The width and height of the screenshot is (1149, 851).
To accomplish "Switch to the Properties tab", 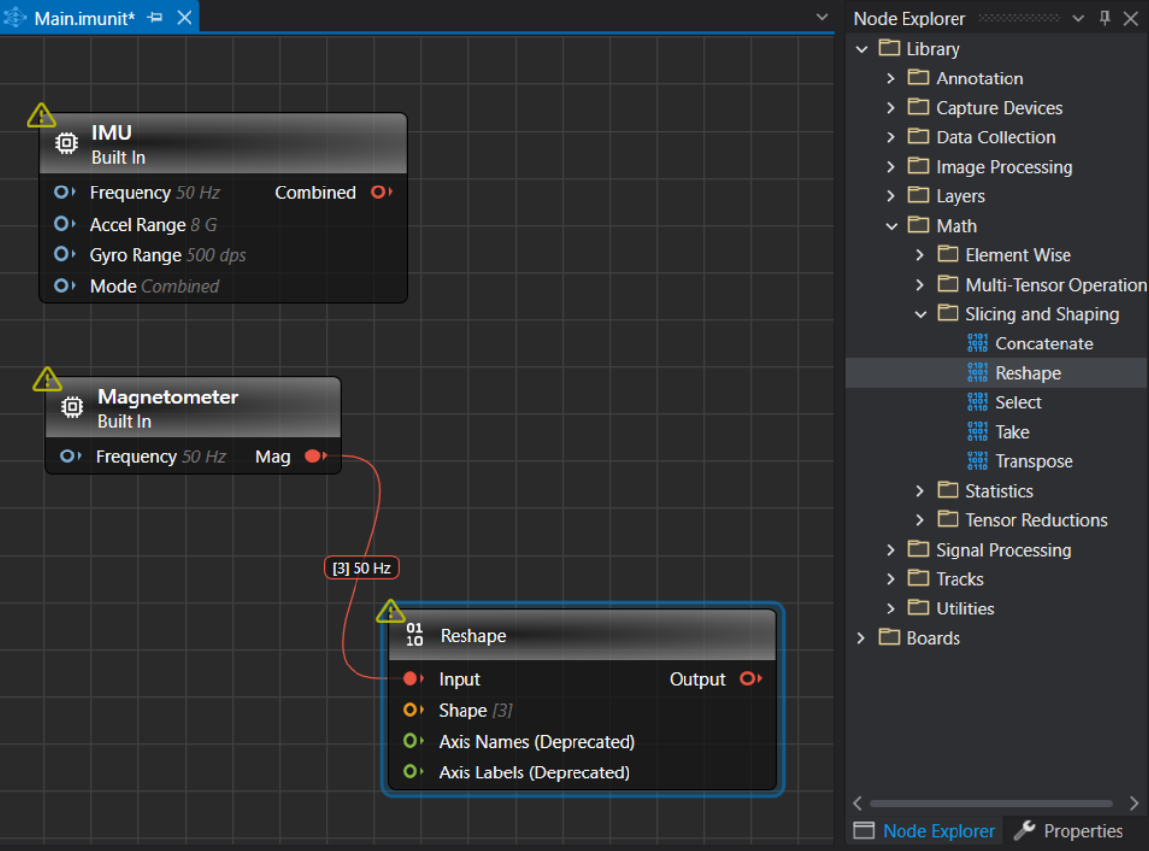I will pos(1068,831).
